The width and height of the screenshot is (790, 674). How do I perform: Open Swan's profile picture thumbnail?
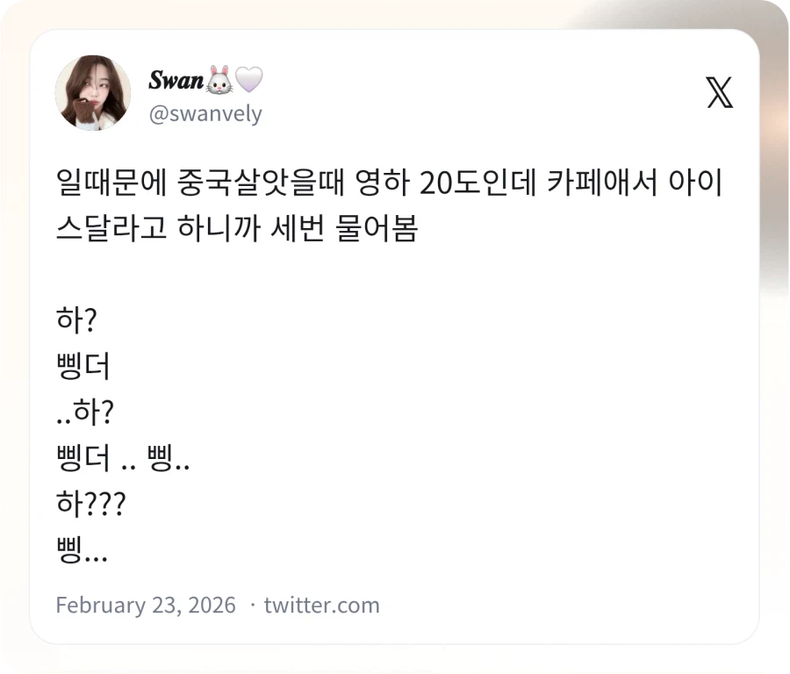(x=92, y=93)
